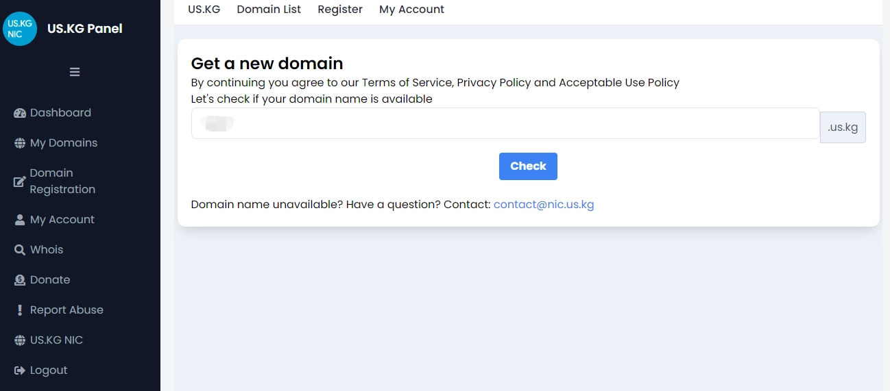Open Domain List in top navigation
The width and height of the screenshot is (890, 391).
click(269, 10)
